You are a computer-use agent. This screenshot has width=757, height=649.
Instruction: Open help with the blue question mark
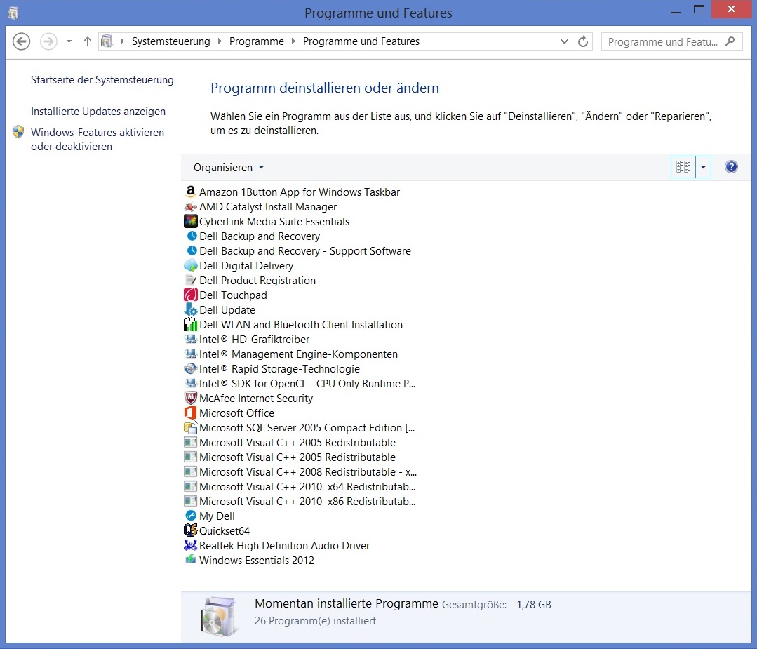coord(731,167)
